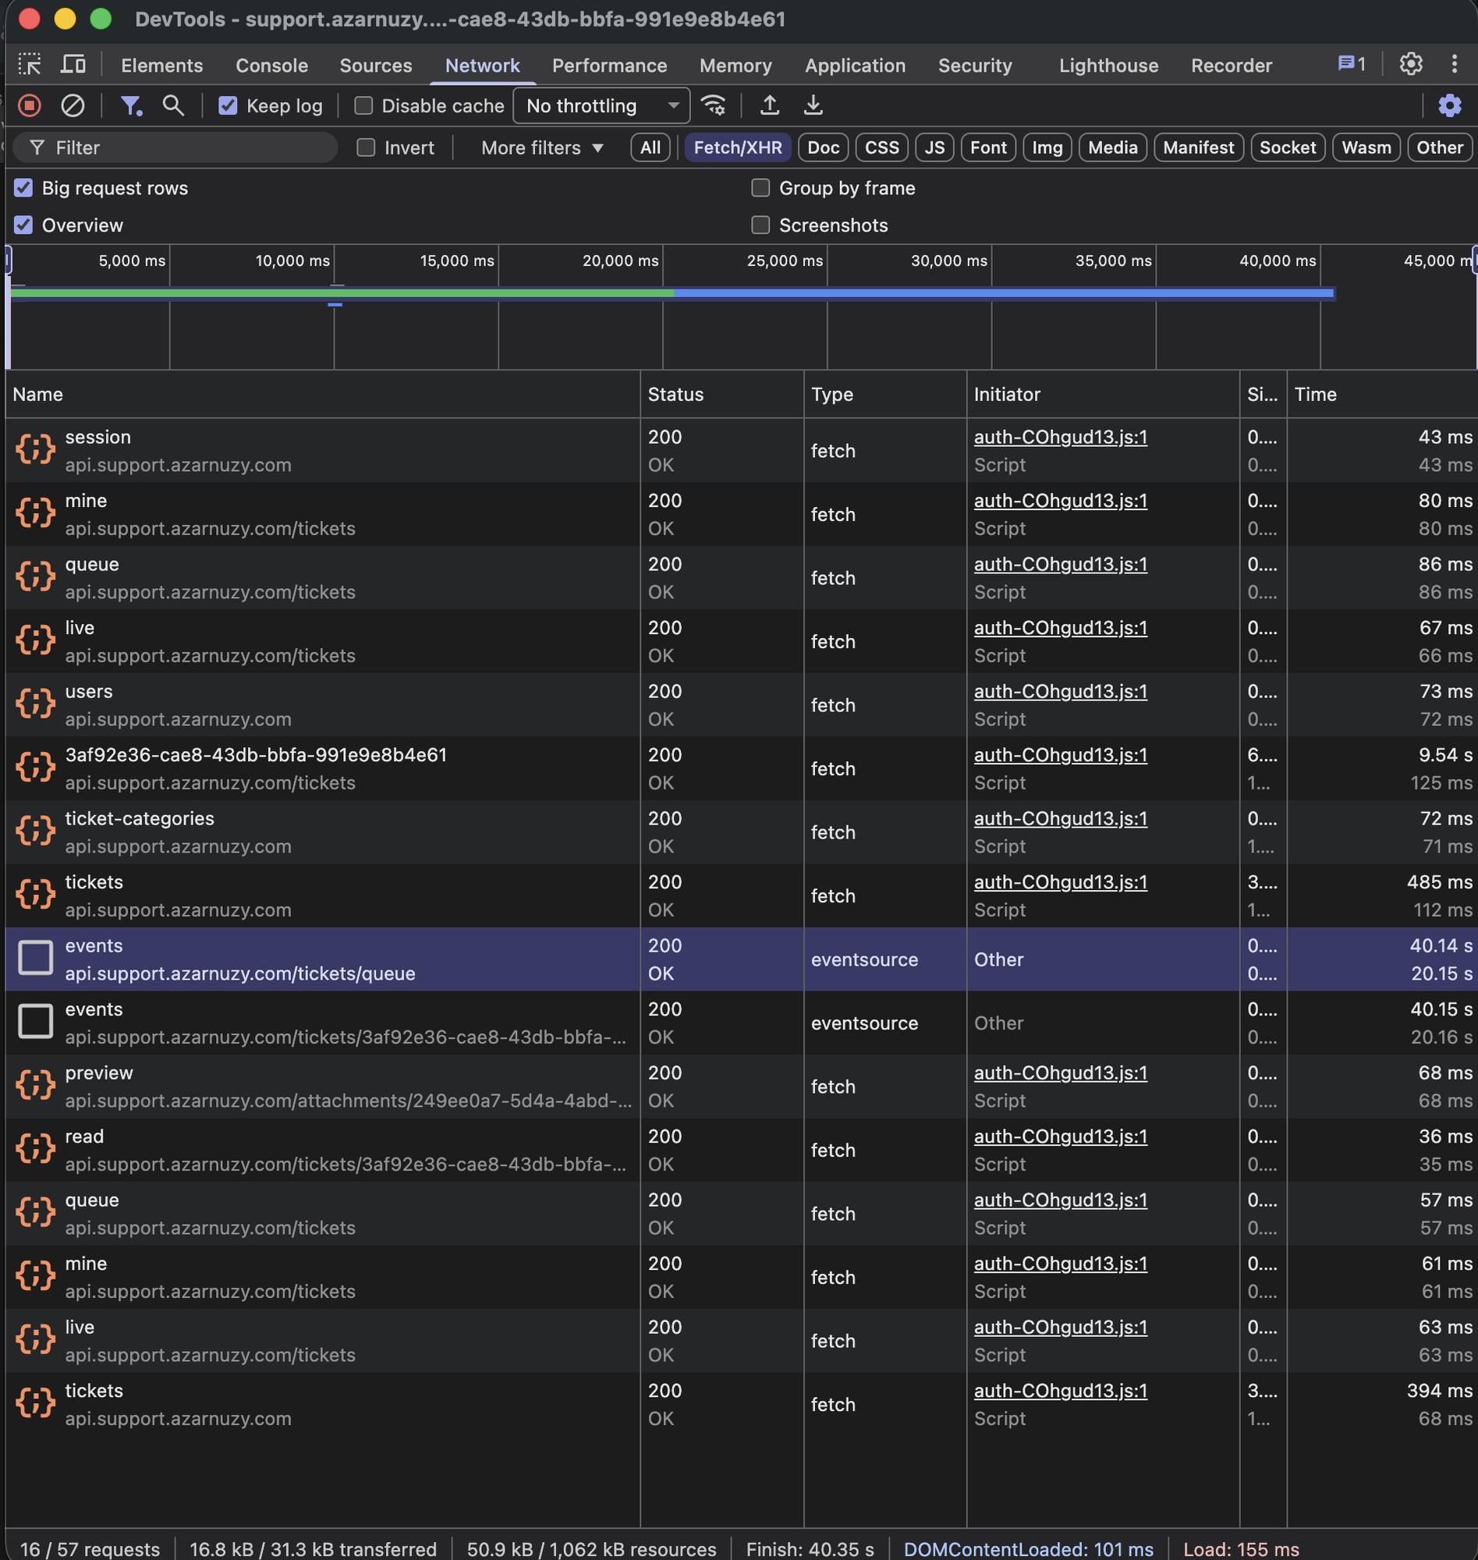Open the network search magnifier

173,105
